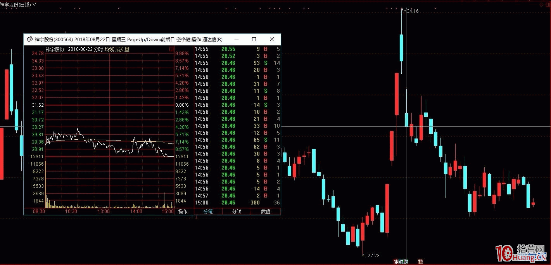This screenshot has width=551, height=265.
Task: Click the 通达信 popup window title icon
Action: (x=29, y=39)
